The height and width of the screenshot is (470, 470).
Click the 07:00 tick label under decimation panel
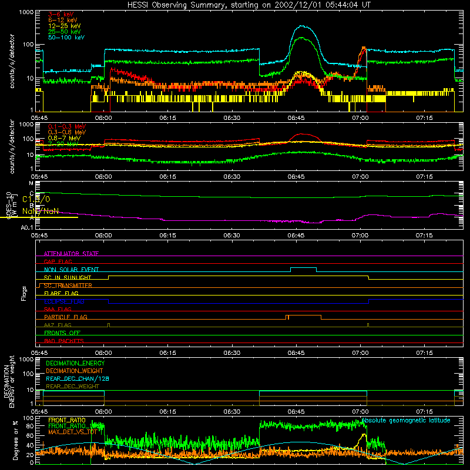tap(360, 412)
